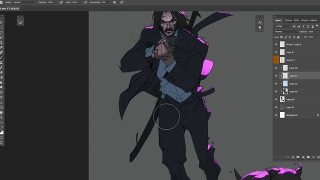Open layer Opacity dropdown arrow

coord(316,31)
